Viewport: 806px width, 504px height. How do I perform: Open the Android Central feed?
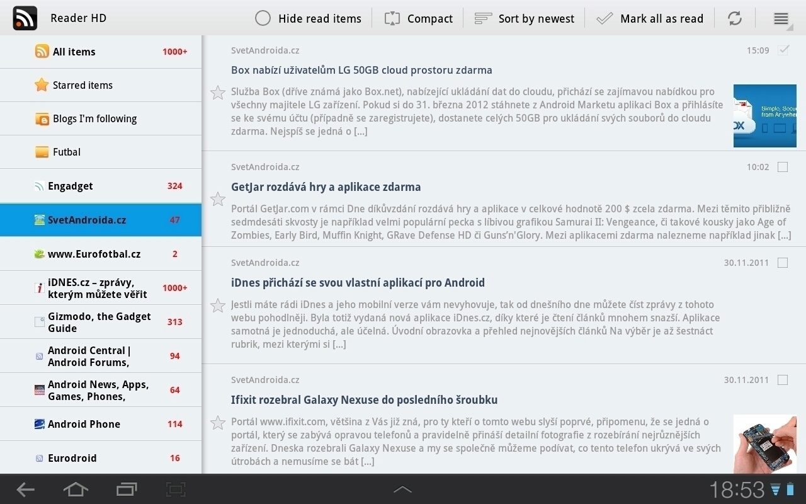pyautogui.click(x=101, y=356)
